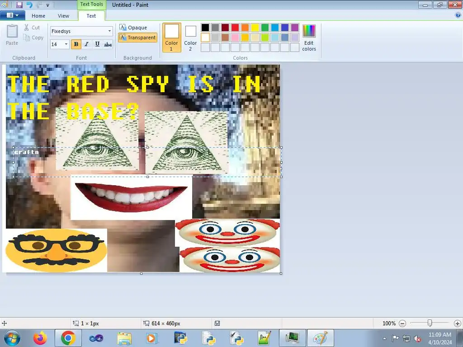Click the zoom in plus button
Screen dimensions: 463x347
(x=458, y=324)
